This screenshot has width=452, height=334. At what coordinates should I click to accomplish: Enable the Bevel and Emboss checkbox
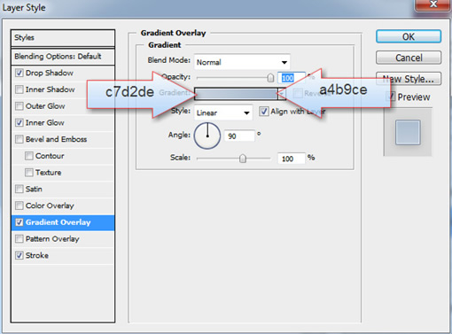pyautogui.click(x=19, y=139)
